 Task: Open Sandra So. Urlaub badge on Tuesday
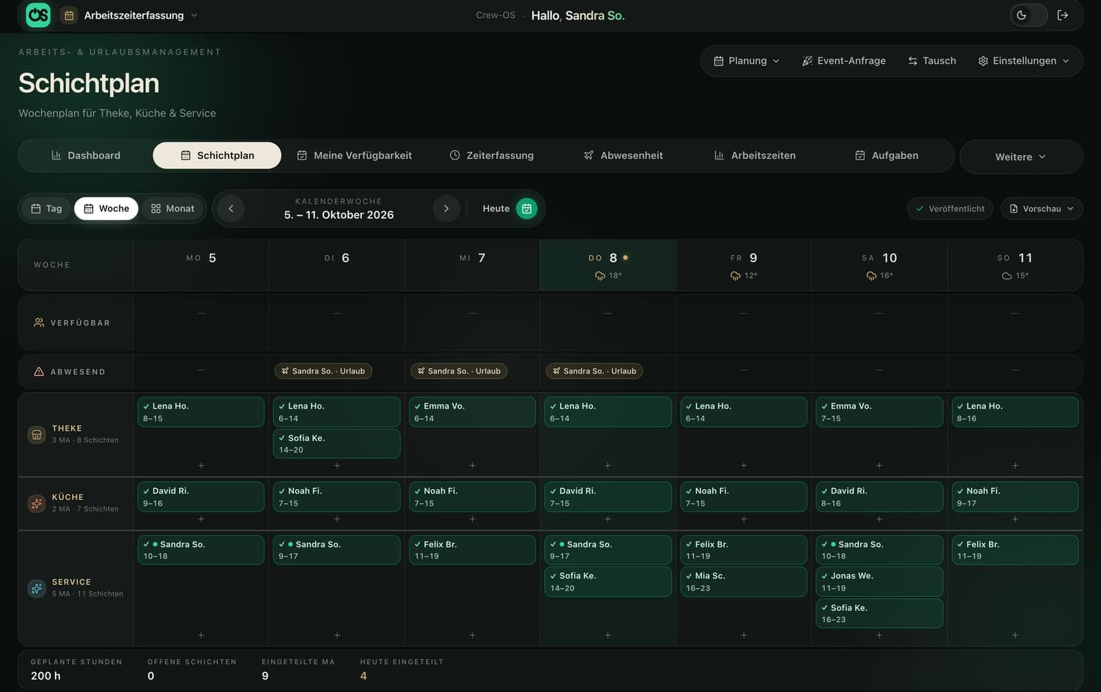(x=323, y=371)
